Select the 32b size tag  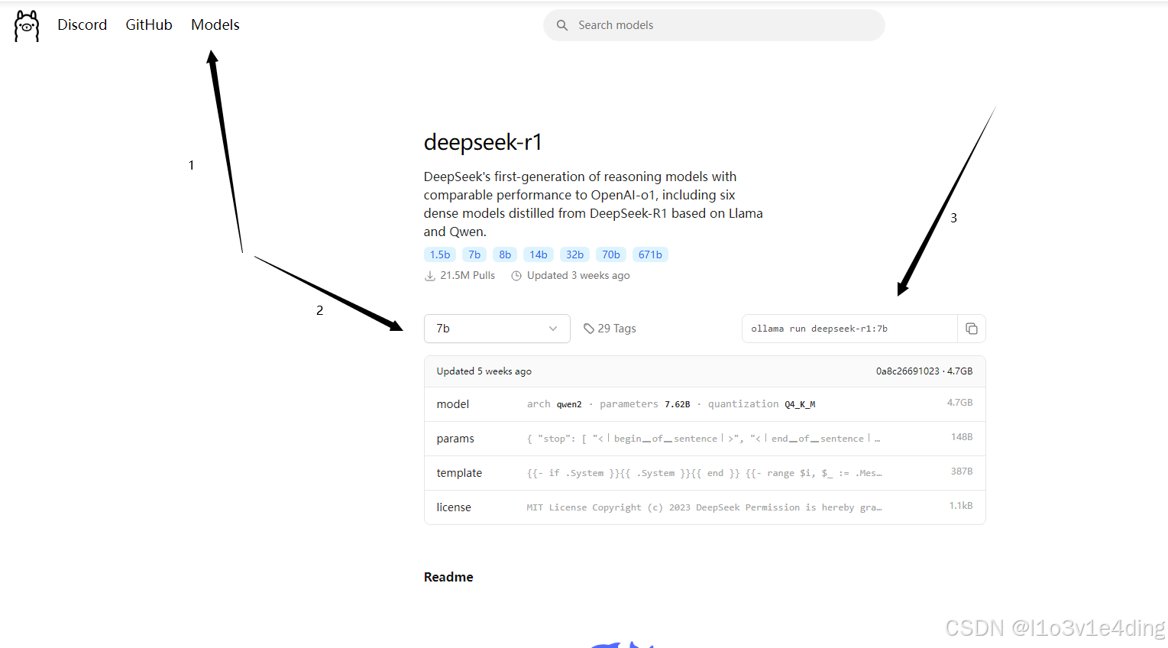coord(575,254)
